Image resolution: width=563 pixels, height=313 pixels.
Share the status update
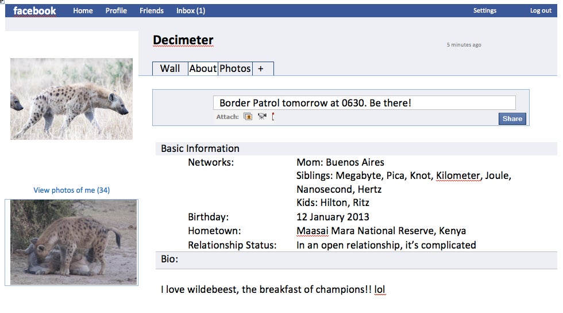(x=512, y=119)
